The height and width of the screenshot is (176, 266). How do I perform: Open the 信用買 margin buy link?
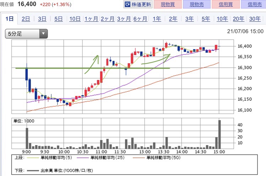tap(226, 4)
